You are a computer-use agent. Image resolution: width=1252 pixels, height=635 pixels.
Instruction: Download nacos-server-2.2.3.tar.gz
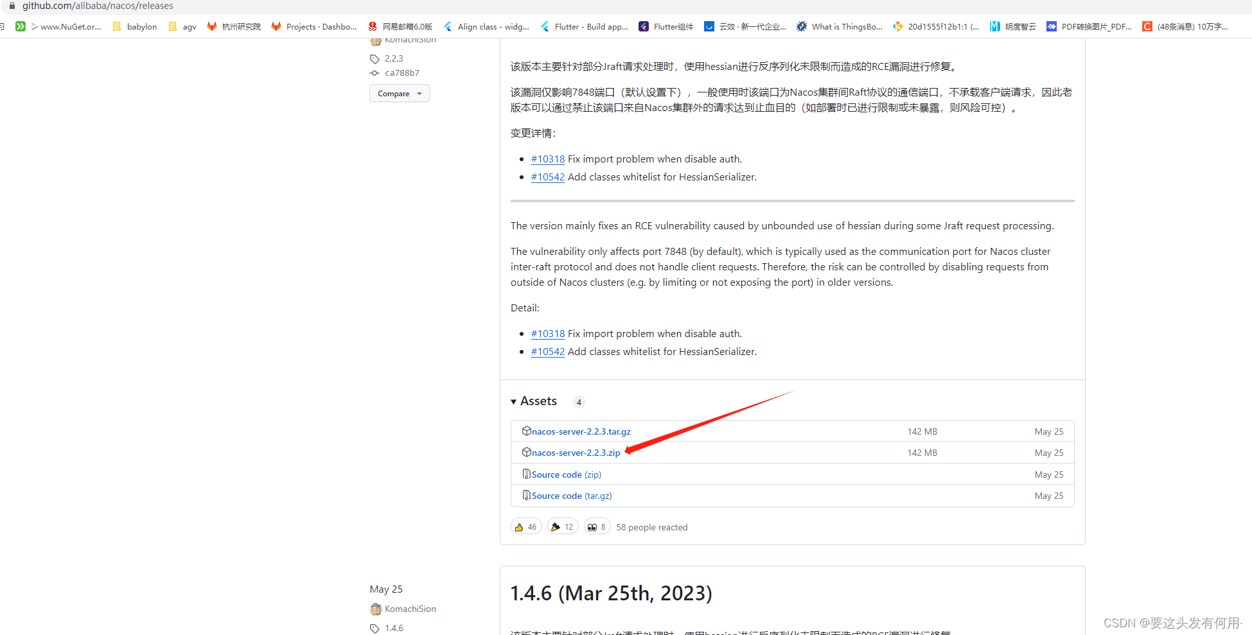click(x=581, y=431)
